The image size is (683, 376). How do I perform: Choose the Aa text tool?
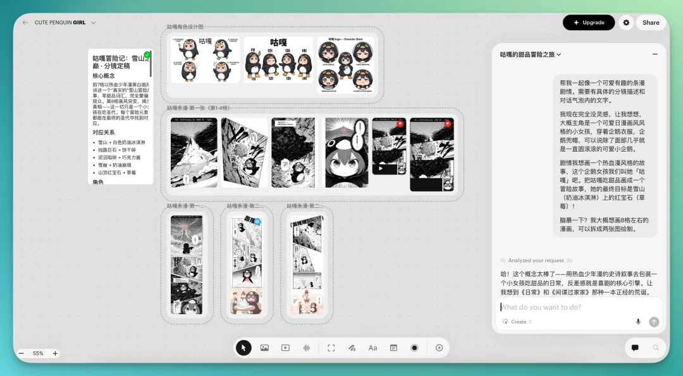click(x=372, y=348)
